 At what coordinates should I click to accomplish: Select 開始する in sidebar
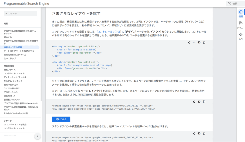8,37
